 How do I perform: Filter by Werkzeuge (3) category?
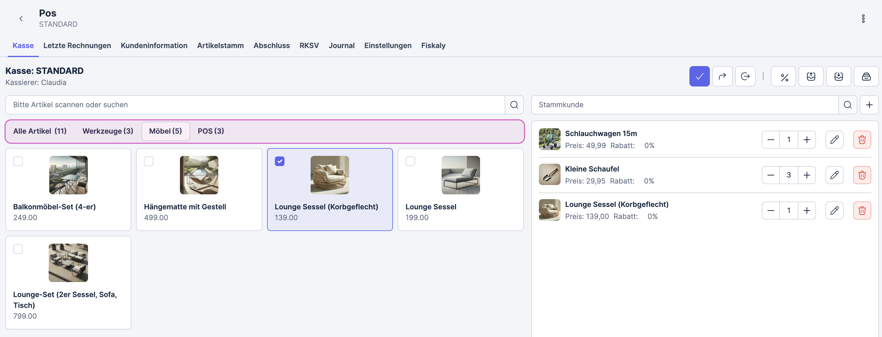(x=108, y=131)
